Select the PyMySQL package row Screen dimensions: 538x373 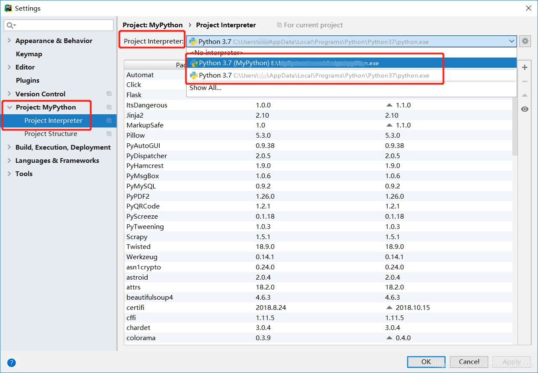319,186
